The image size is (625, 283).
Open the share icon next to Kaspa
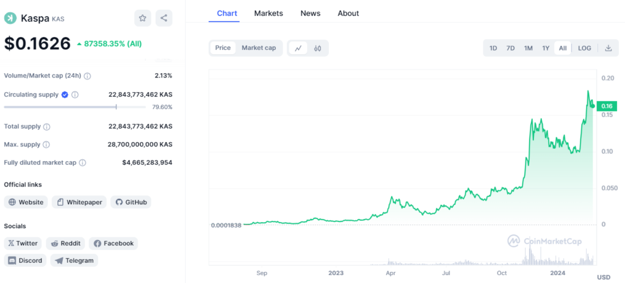click(164, 18)
